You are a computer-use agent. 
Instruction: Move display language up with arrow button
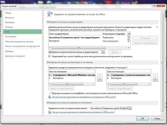tap(100, 75)
